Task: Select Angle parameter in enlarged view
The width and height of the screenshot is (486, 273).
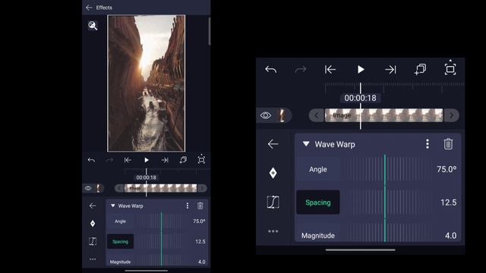Action: [318, 169]
